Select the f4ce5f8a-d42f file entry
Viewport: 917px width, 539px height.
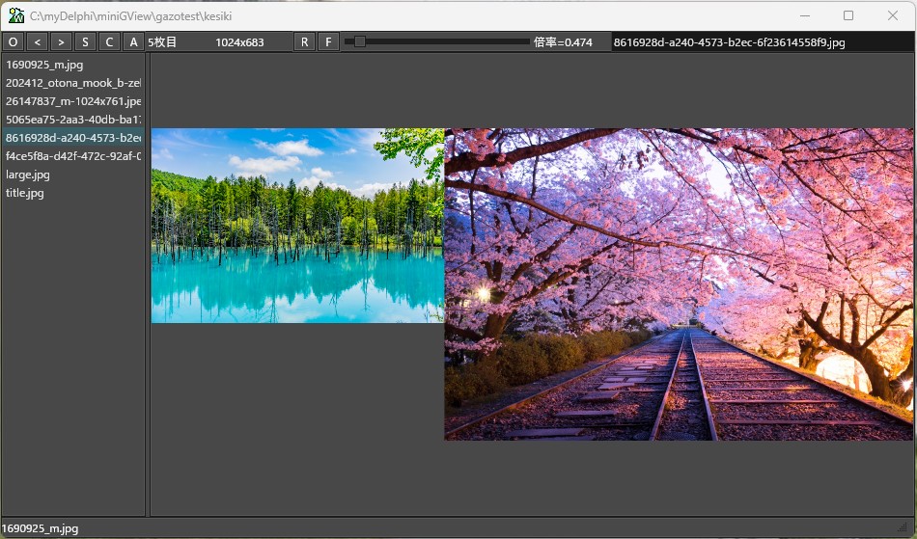tap(73, 156)
